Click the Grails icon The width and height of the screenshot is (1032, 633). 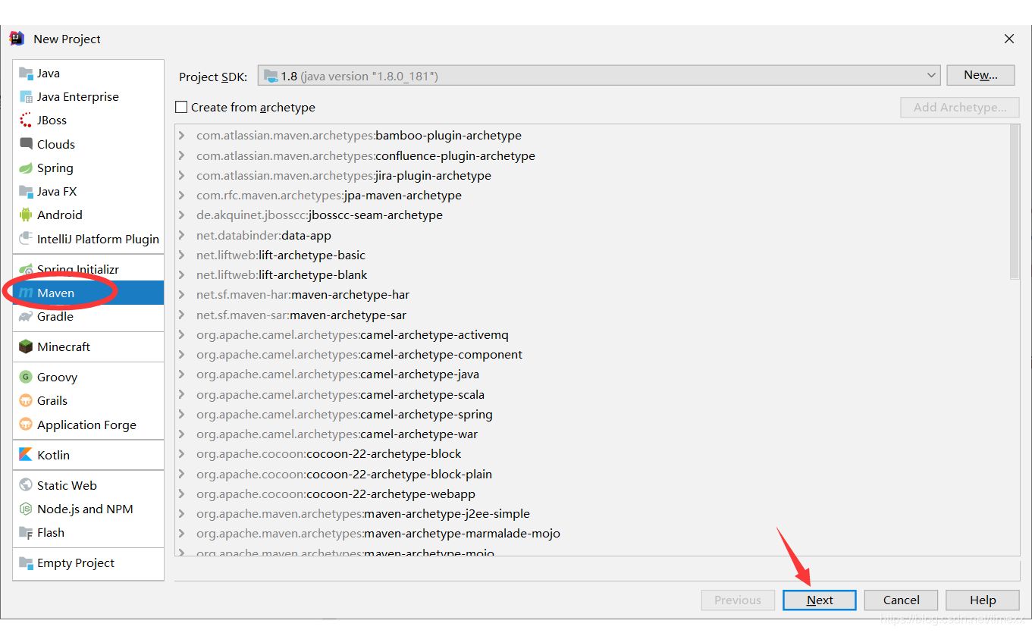(26, 401)
